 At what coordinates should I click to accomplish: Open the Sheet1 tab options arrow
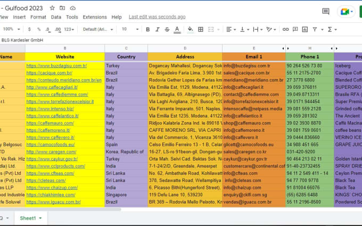[40, 218]
